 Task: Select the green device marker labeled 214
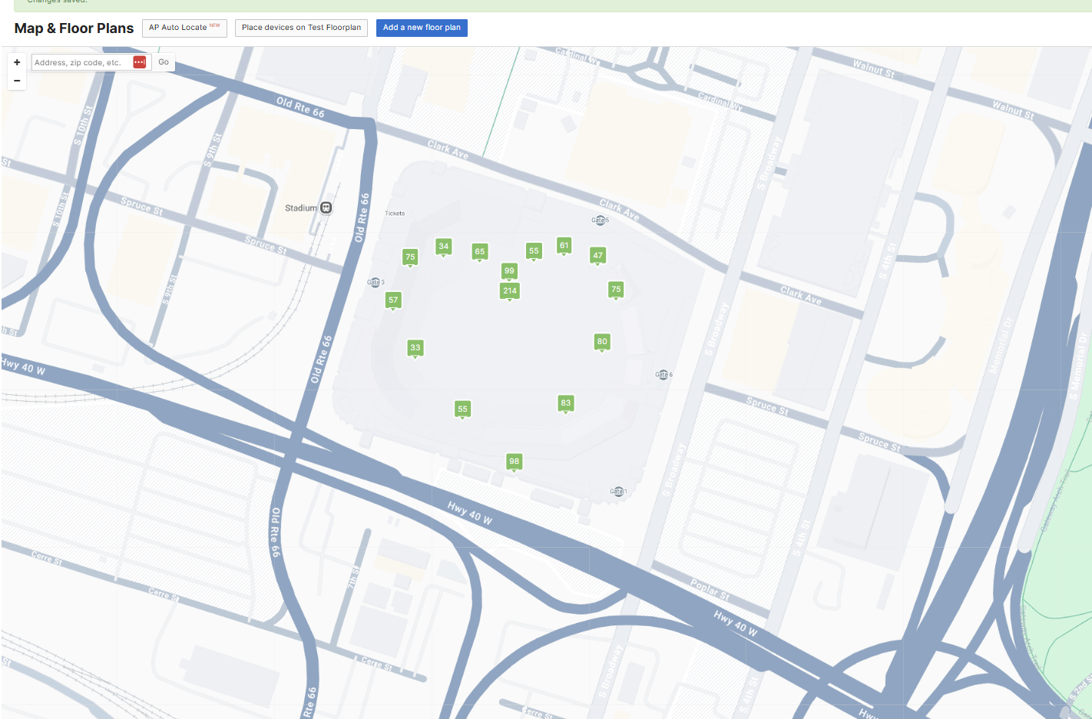[510, 290]
